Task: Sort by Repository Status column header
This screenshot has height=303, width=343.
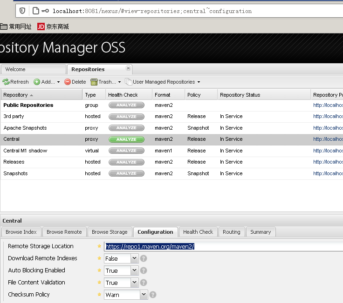Action: (264, 95)
